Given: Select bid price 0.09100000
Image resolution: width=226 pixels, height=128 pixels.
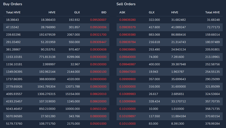Looking at the screenshot, I should [98, 64].
